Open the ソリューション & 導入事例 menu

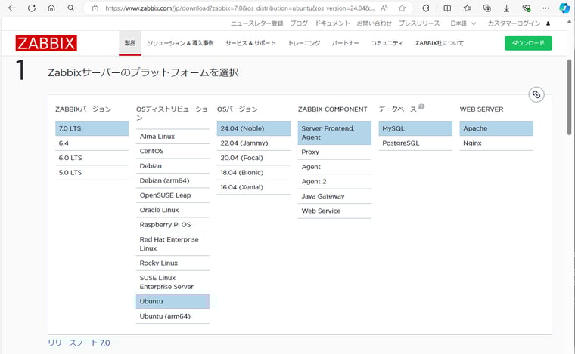pos(180,43)
